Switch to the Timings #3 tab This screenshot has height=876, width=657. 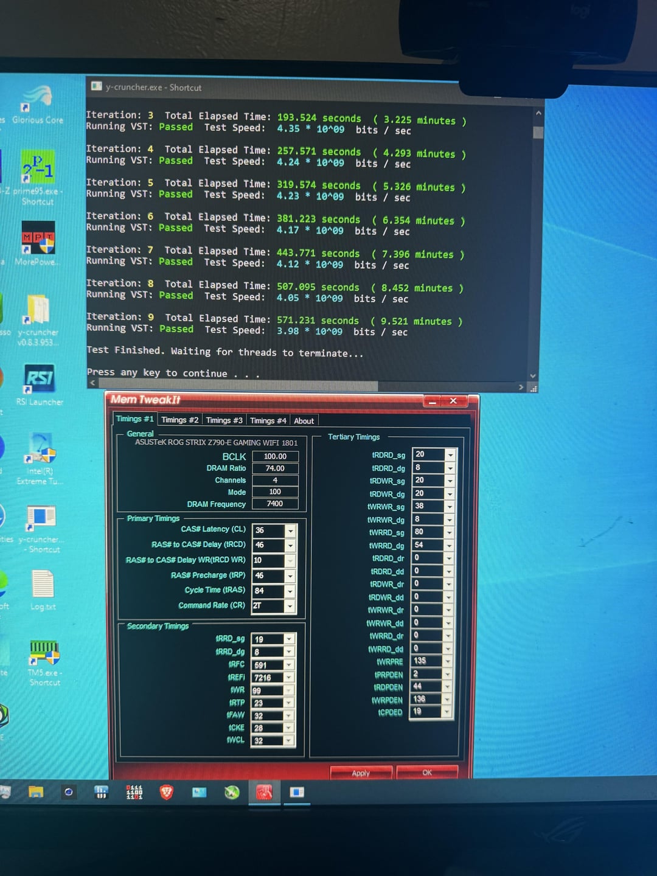(224, 420)
